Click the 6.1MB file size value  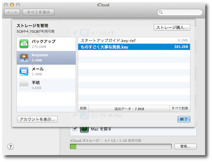point(183,40)
